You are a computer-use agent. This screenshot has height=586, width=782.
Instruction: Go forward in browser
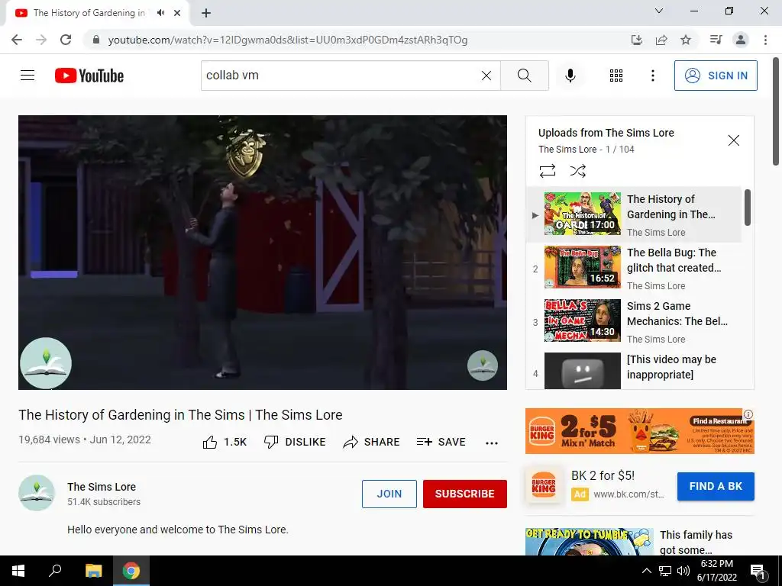41,40
